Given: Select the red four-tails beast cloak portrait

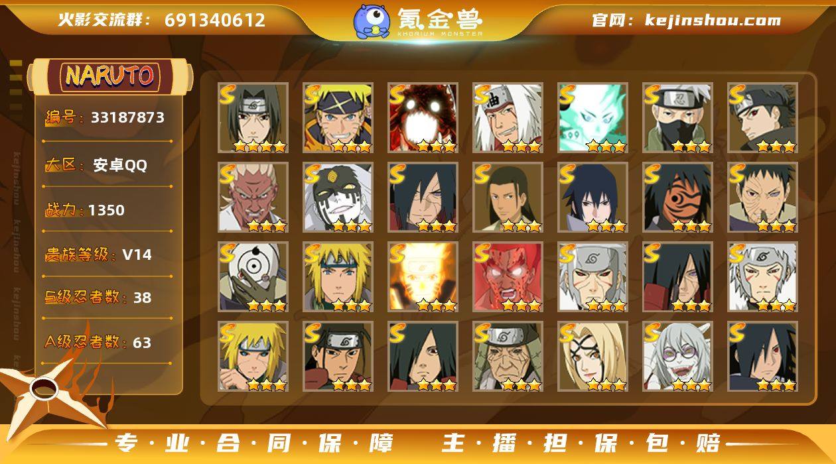Looking at the screenshot, I should coord(423,117).
